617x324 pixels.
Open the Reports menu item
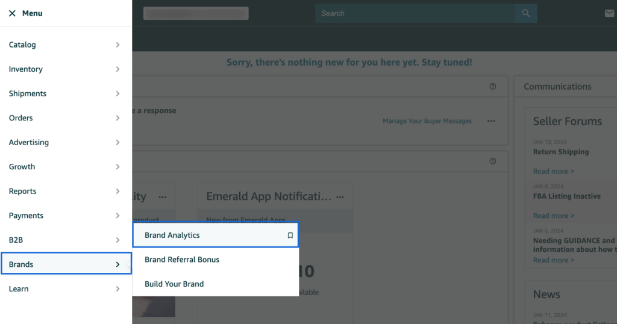[x=66, y=191]
